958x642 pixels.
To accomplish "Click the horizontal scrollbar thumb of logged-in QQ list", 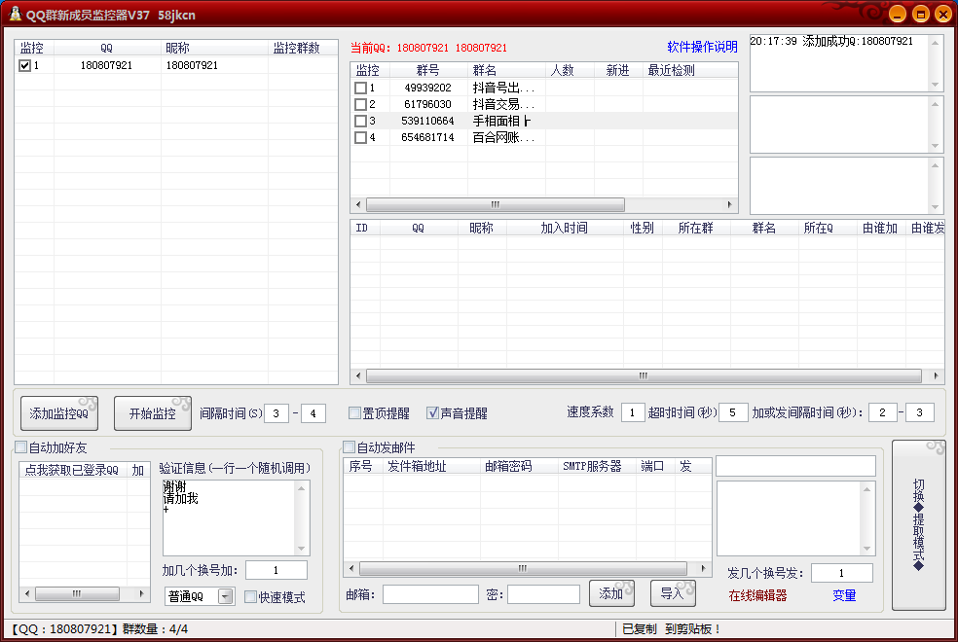I will [x=77, y=593].
